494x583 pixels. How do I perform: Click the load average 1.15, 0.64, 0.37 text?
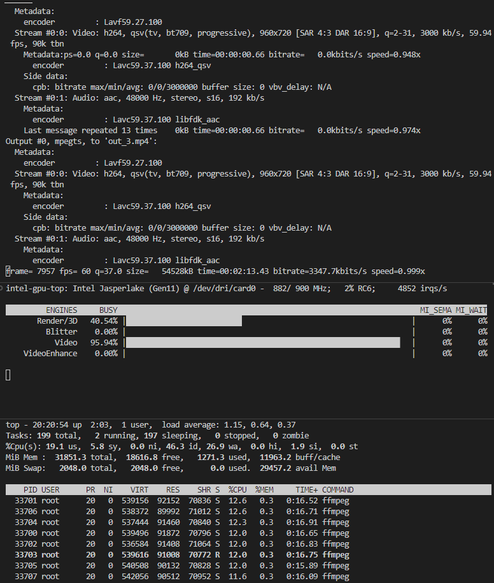coord(229,424)
